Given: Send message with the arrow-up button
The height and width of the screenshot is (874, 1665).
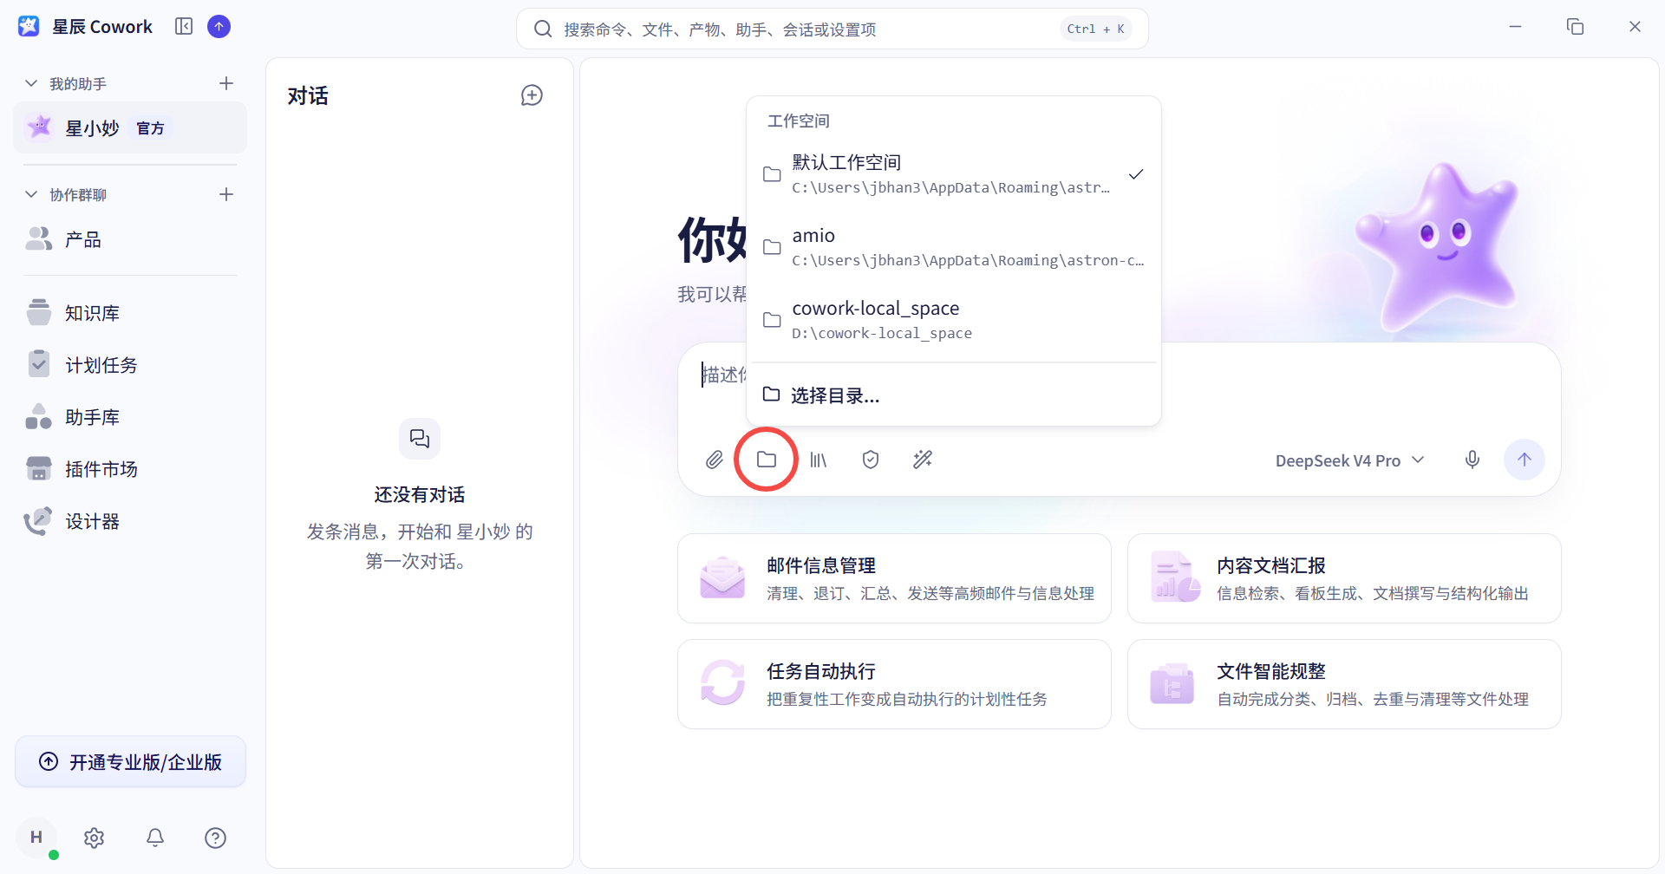Looking at the screenshot, I should 1525,460.
